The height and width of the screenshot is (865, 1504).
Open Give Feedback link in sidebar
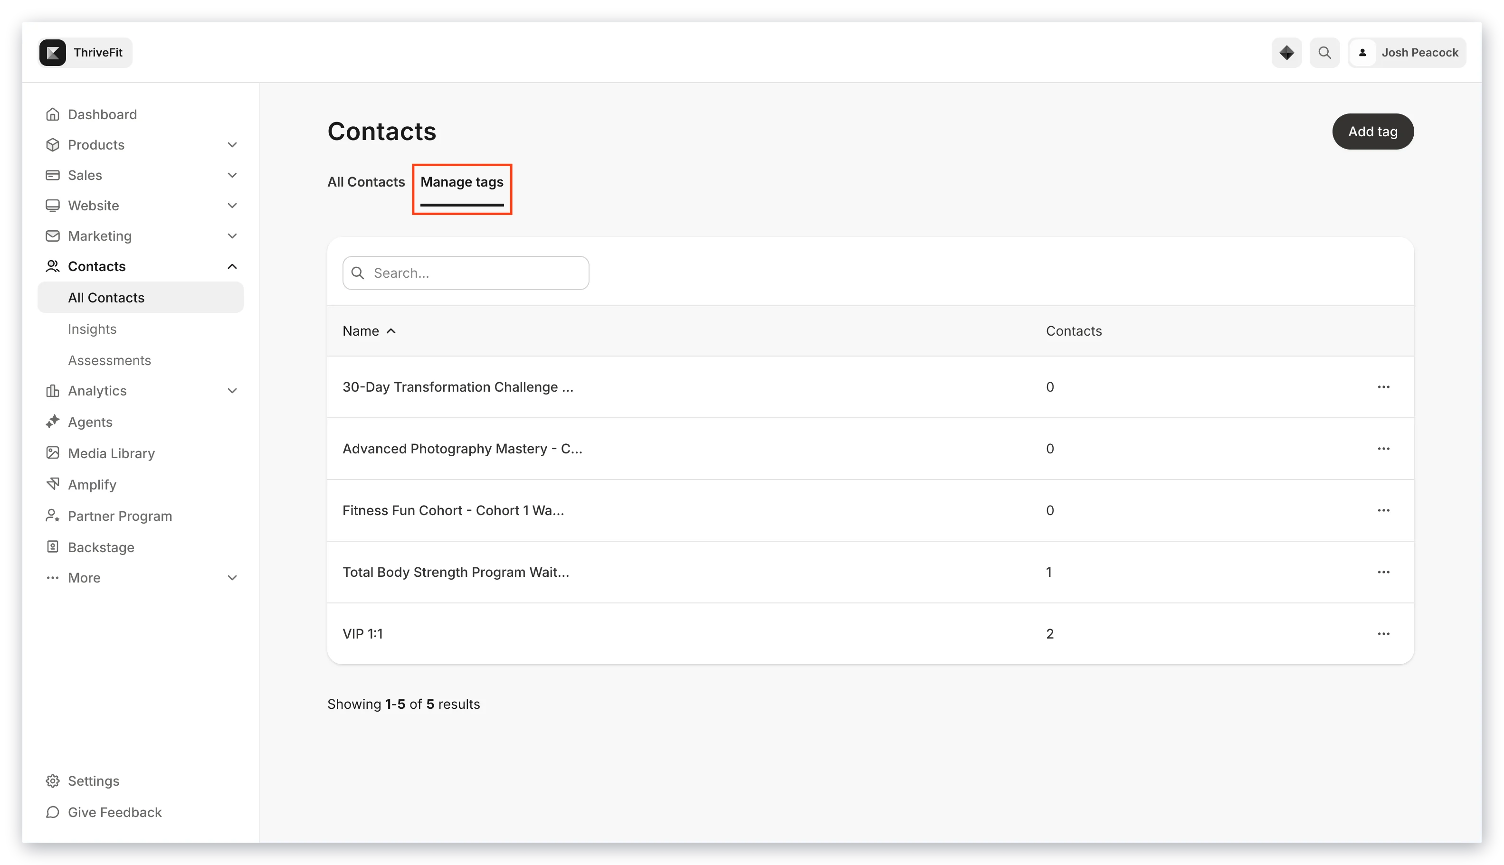(115, 812)
